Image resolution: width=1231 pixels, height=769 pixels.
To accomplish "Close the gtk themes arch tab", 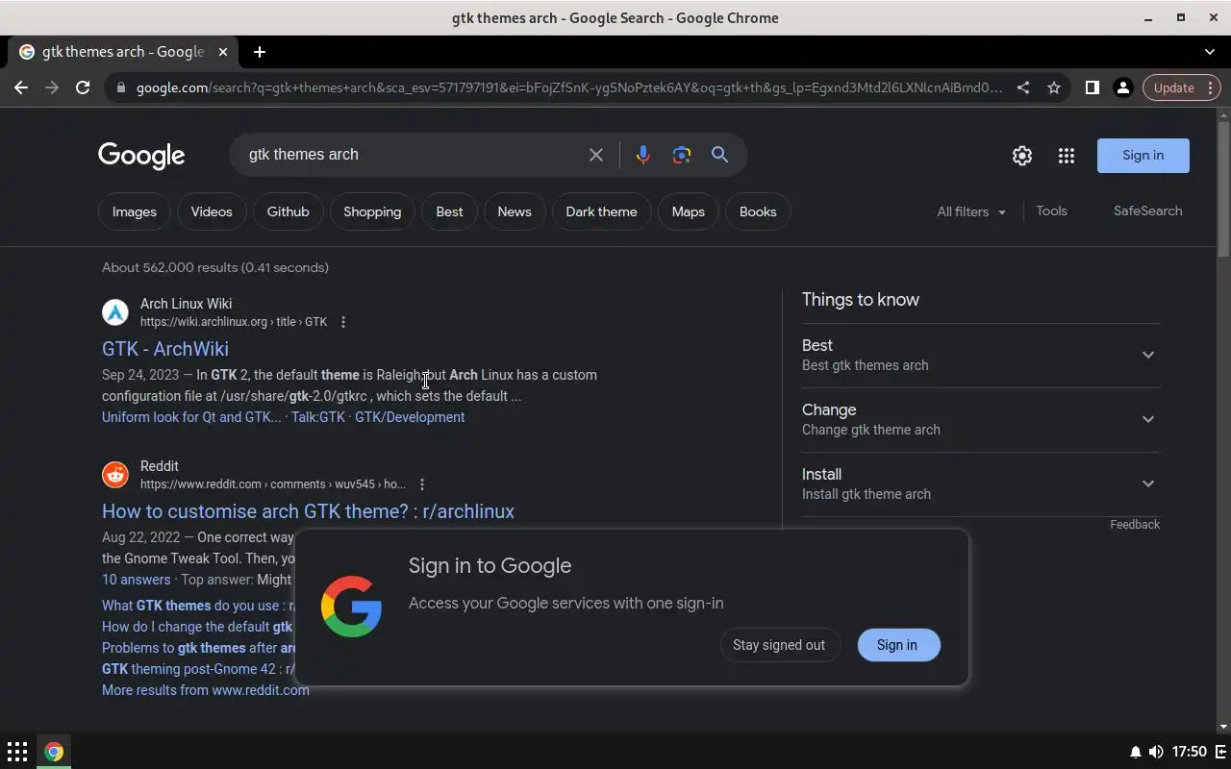I will click(223, 52).
